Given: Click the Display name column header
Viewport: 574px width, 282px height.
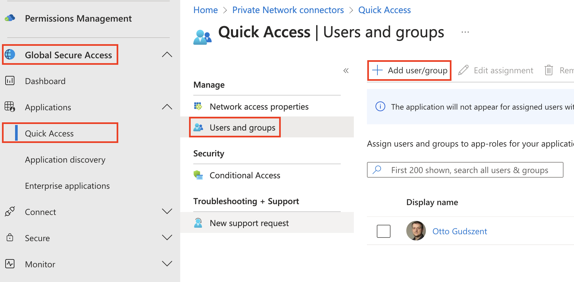Looking at the screenshot, I should tap(432, 202).
